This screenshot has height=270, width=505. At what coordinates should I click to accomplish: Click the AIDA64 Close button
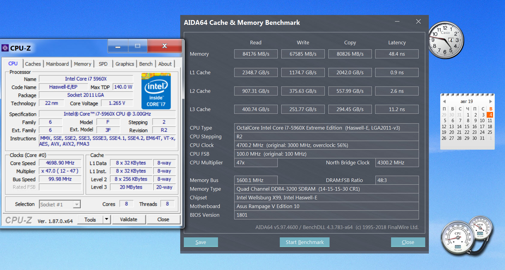[x=408, y=242]
